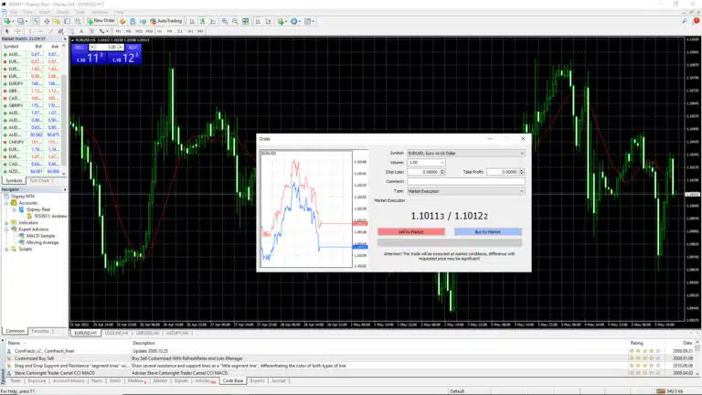Expand the Indicators node in Navigator

point(6,222)
